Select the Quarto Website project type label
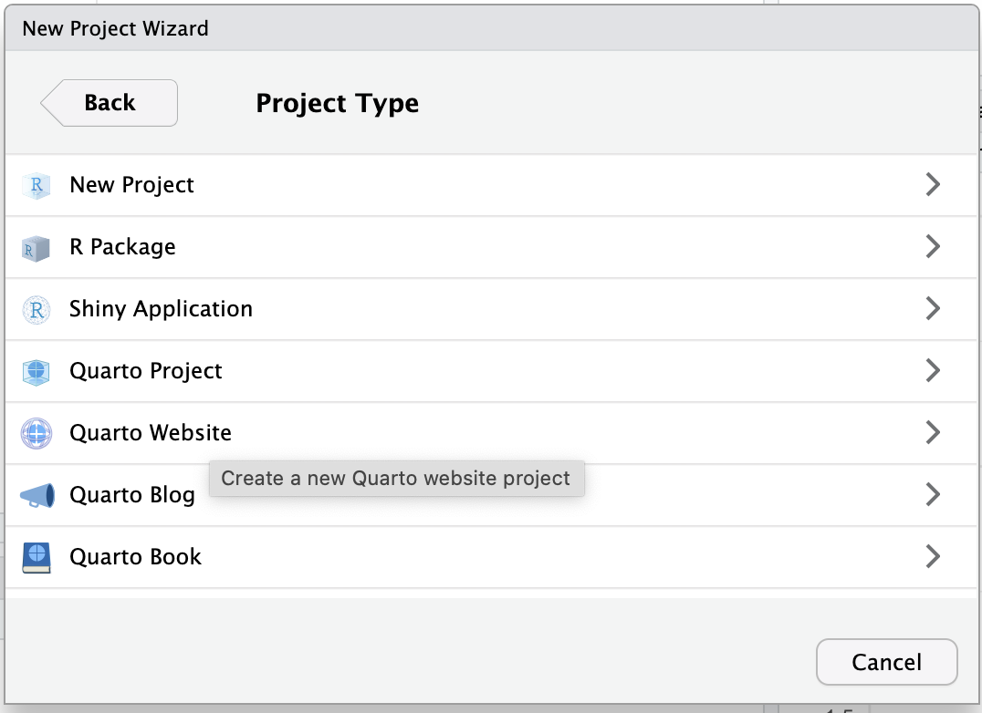The width and height of the screenshot is (982, 713). tap(151, 433)
